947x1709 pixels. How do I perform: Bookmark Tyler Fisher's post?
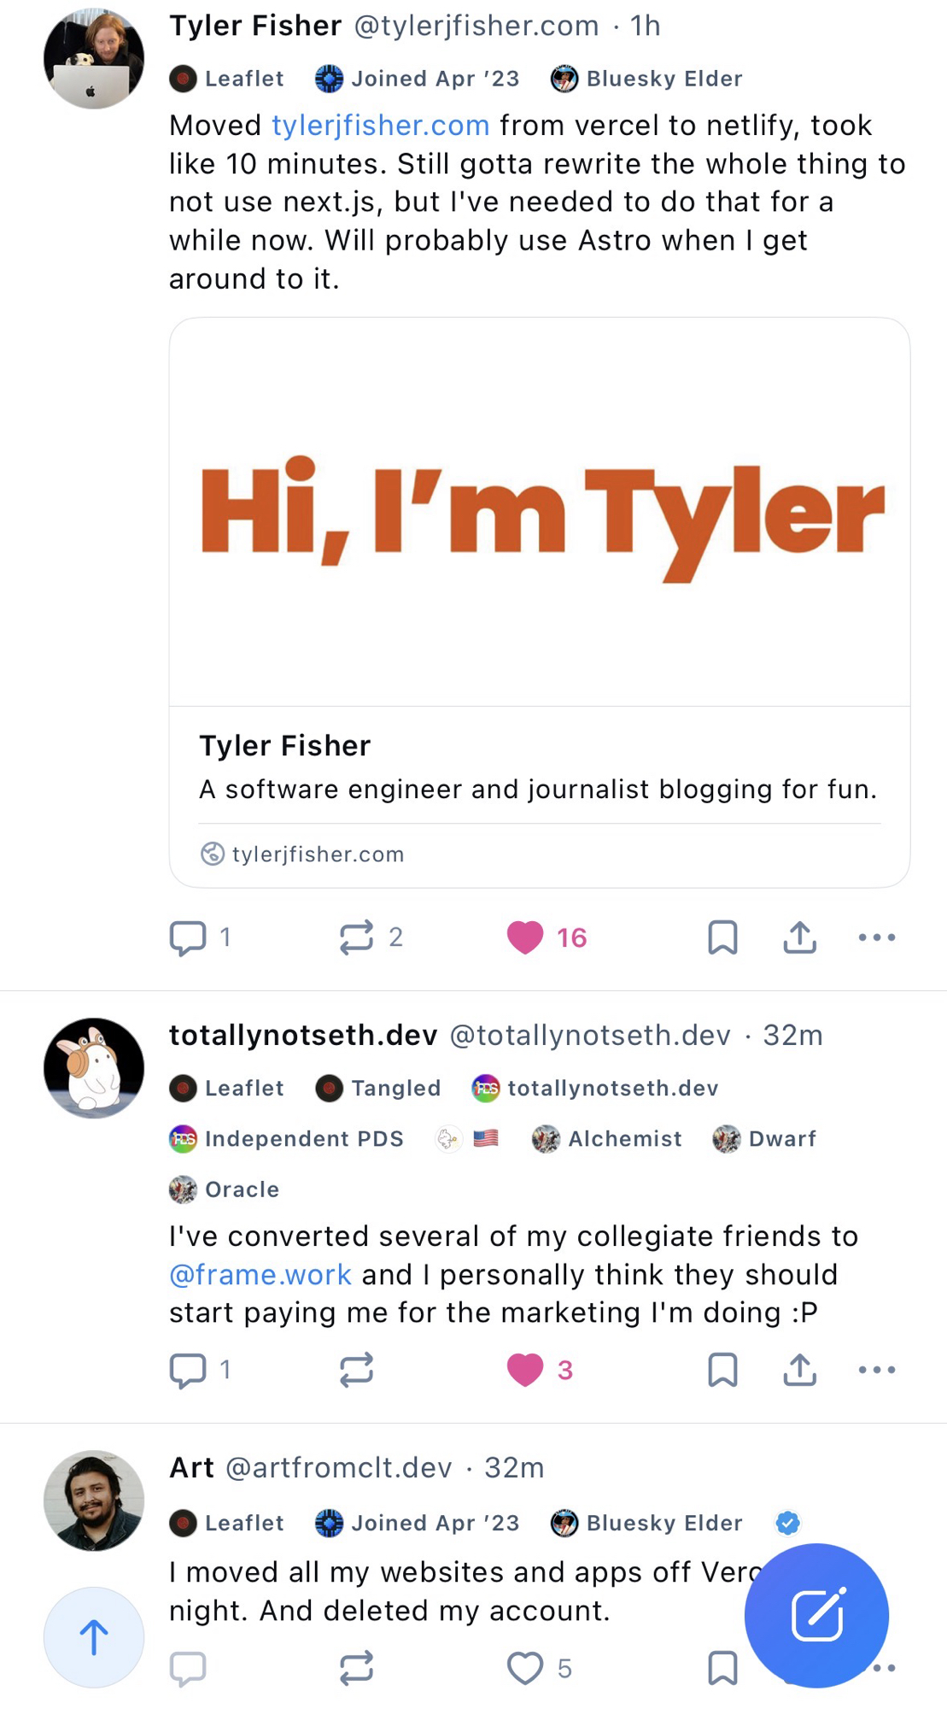[x=722, y=937]
